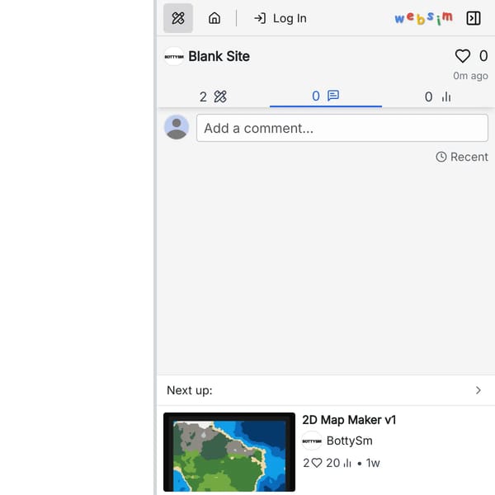495x495 pixels.
Task: Click the Next up: label
Action: click(x=190, y=390)
